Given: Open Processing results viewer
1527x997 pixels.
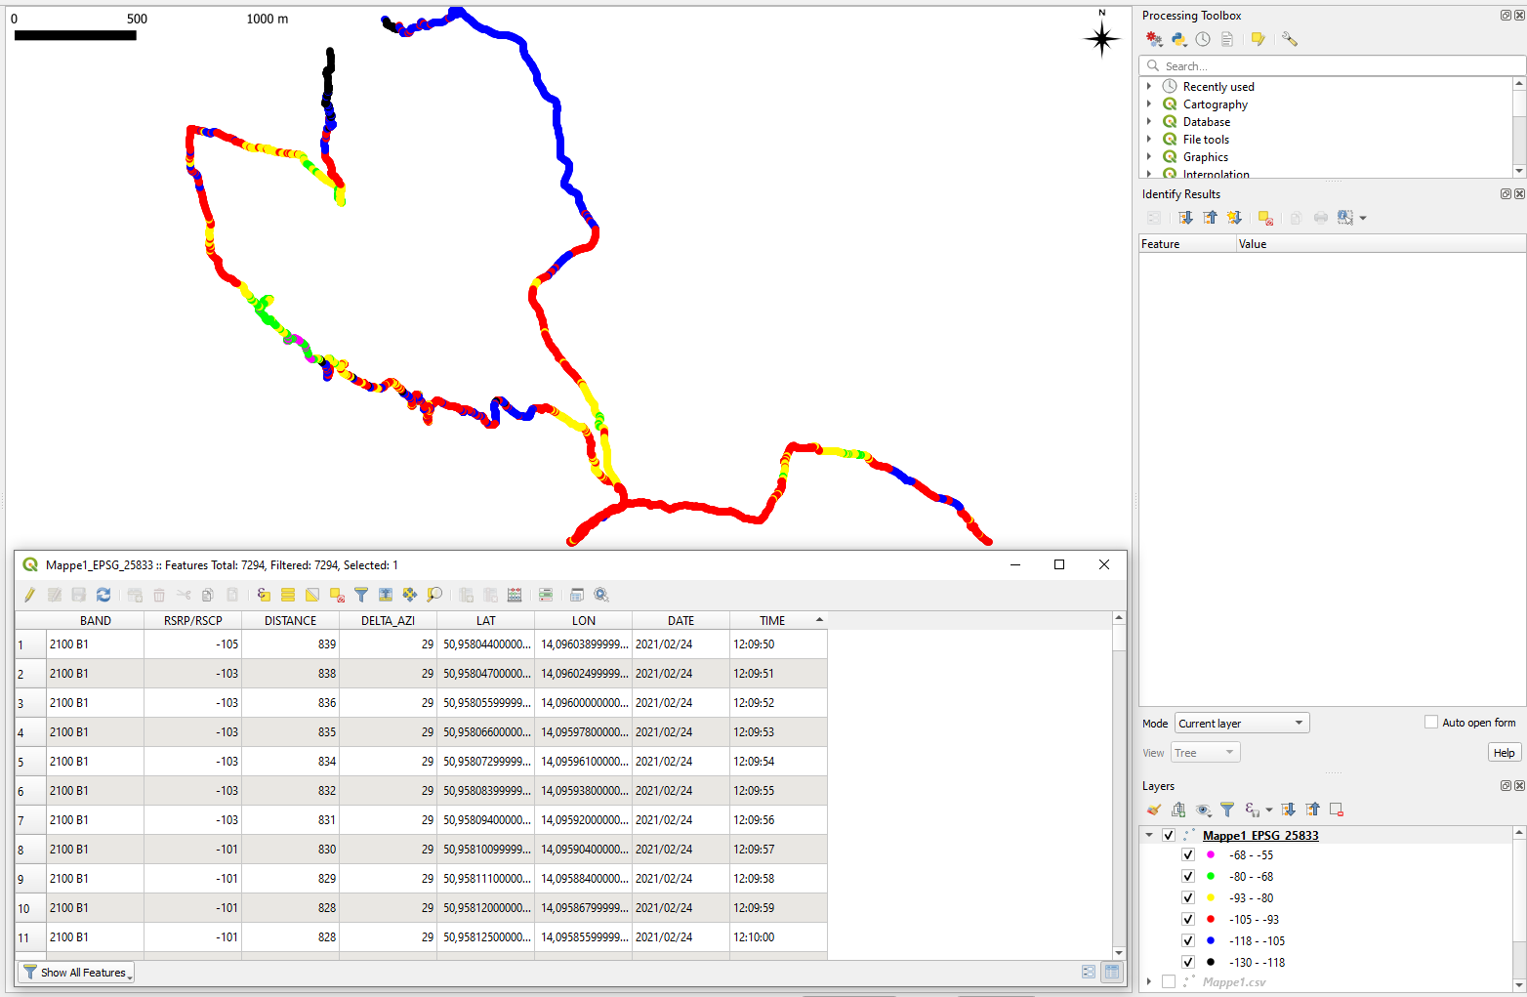Looking at the screenshot, I should coord(1227,39).
